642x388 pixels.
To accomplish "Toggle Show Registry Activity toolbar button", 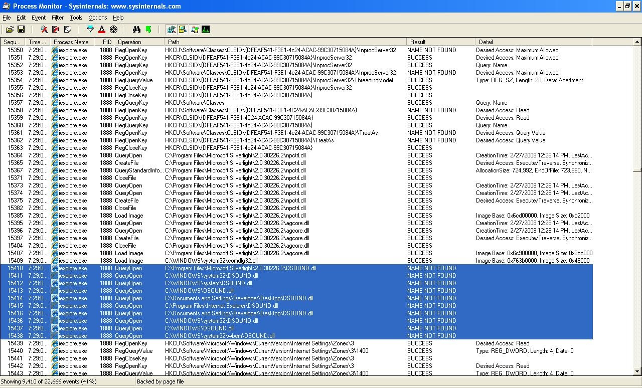I will 171,30.
